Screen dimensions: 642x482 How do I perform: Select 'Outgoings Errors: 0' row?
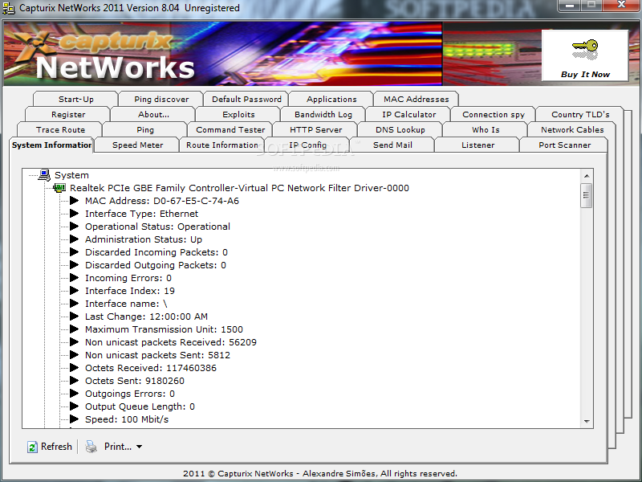click(130, 394)
